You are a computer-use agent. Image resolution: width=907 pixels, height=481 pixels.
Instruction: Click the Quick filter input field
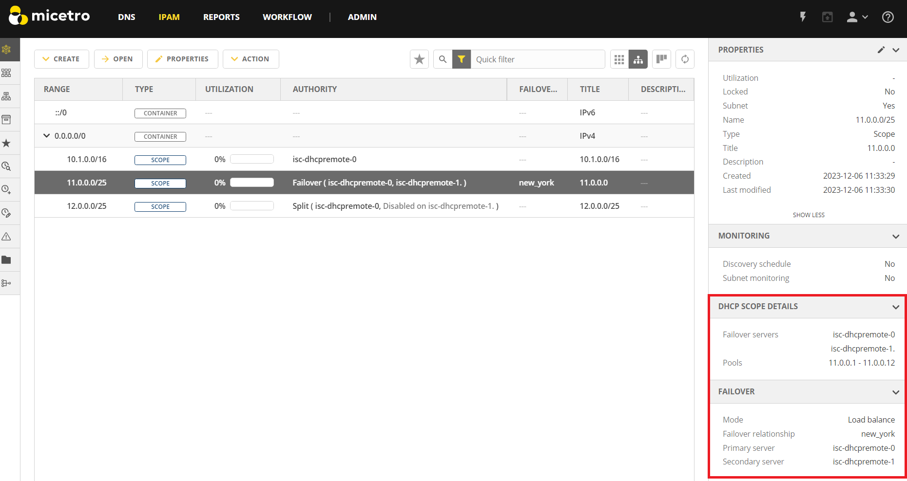click(537, 59)
